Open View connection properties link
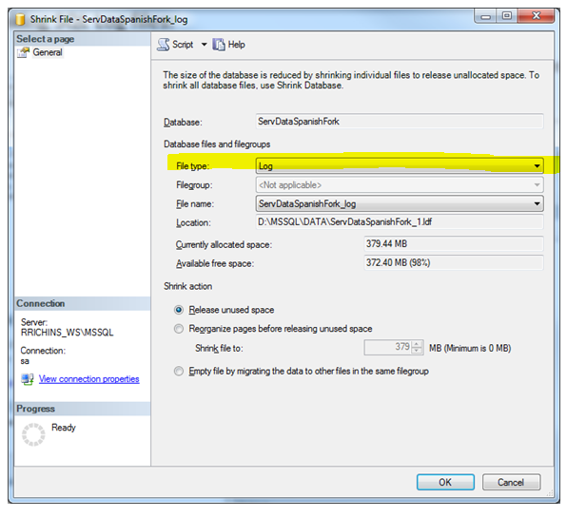Image resolution: width=567 pixels, height=517 pixels. click(x=89, y=379)
